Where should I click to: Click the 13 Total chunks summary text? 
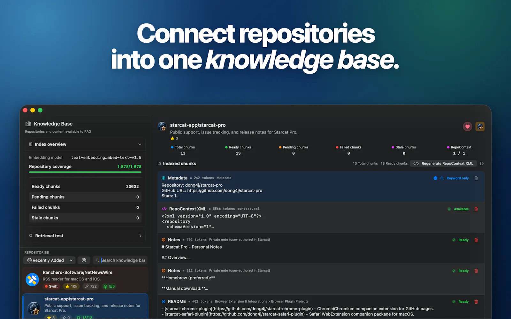coord(365,164)
